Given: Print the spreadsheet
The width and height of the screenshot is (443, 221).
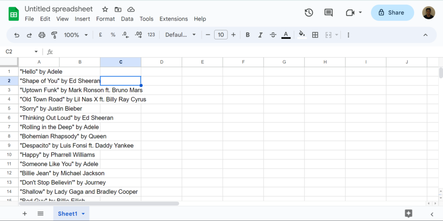Looking at the screenshot, I should coord(42,35).
